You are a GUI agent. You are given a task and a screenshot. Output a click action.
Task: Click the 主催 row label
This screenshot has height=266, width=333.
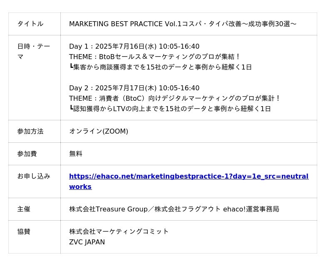23,209
